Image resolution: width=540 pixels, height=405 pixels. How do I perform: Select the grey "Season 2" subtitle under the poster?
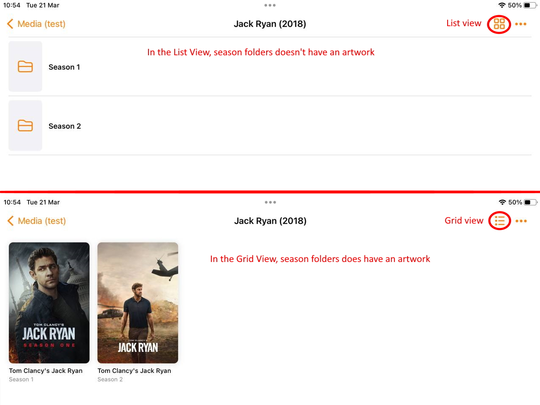coord(110,380)
